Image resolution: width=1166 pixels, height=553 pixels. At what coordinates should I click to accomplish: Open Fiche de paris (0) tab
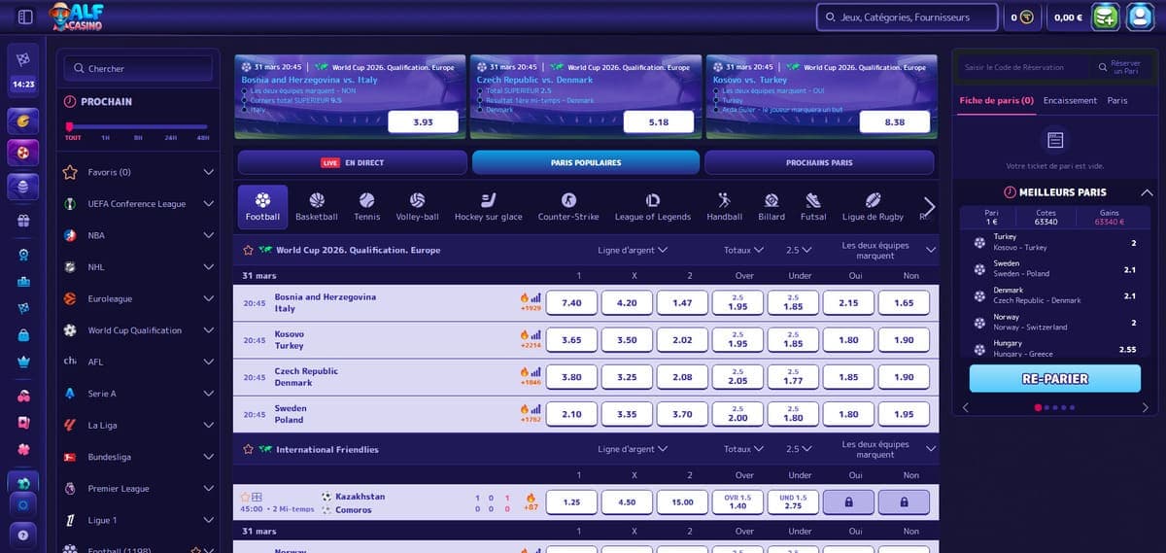point(996,100)
